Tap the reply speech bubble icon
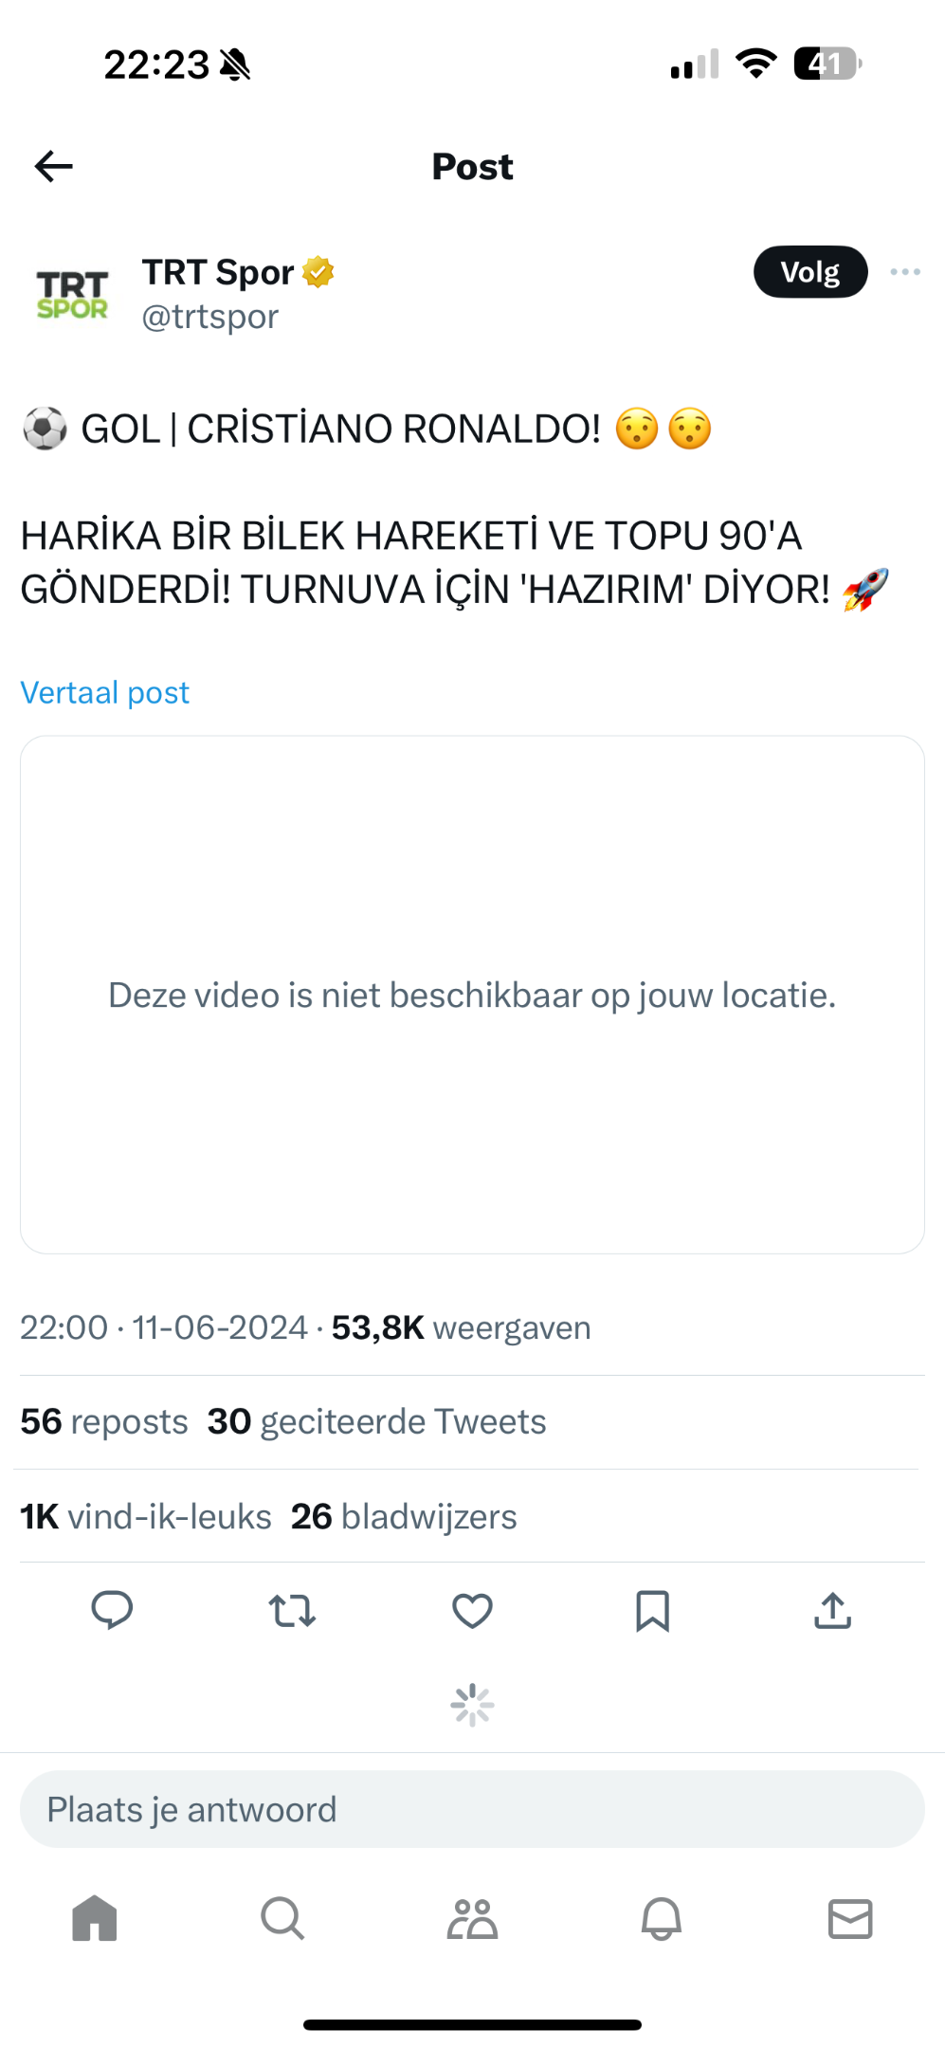The image size is (945, 2048). (112, 1610)
